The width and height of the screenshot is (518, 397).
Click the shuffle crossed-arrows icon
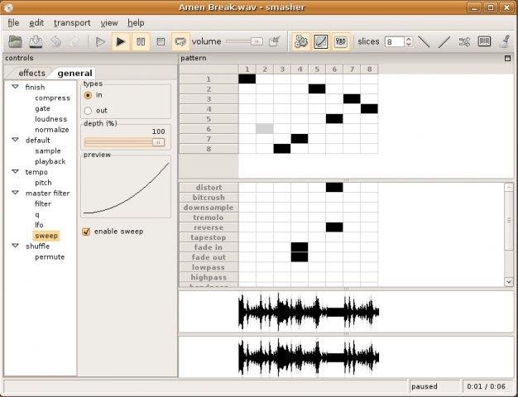(464, 41)
